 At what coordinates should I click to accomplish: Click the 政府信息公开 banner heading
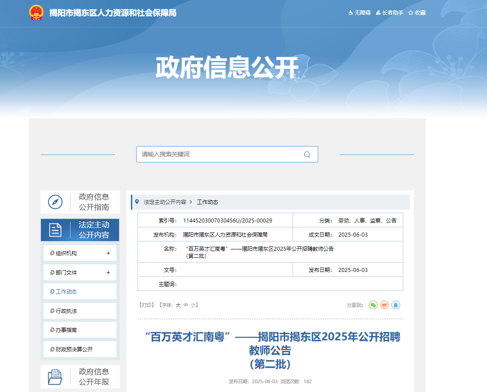(x=227, y=68)
